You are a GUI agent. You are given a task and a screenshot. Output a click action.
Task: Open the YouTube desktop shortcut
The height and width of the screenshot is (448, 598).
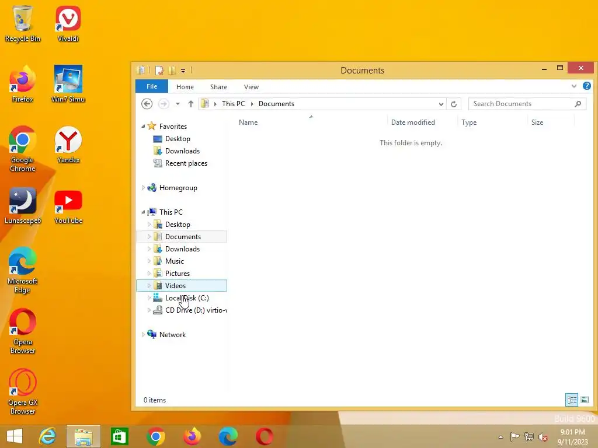(x=68, y=206)
